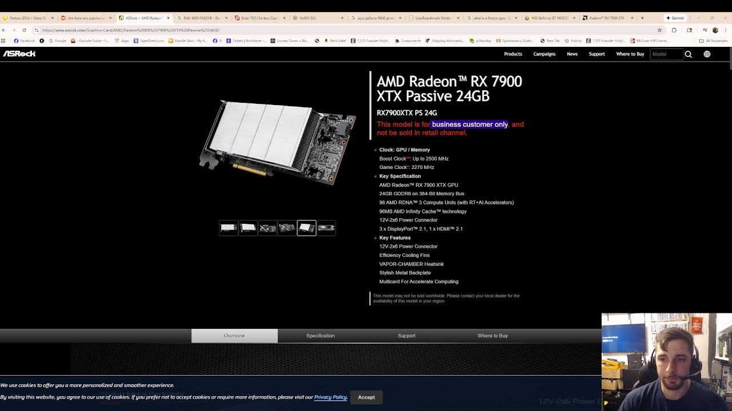Open the TigerDirect.com bookmark
The image size is (732, 411).
[149, 41]
